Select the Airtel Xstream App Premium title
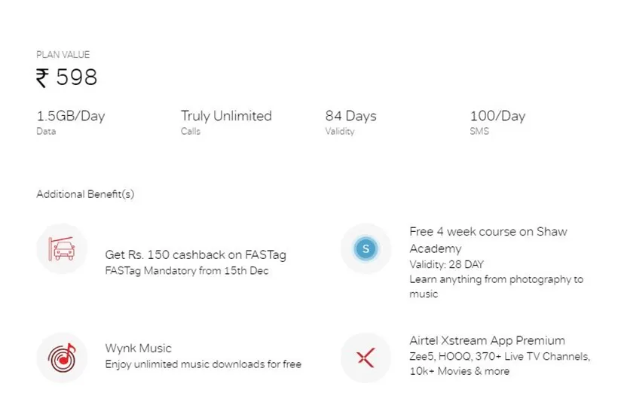 487,340
